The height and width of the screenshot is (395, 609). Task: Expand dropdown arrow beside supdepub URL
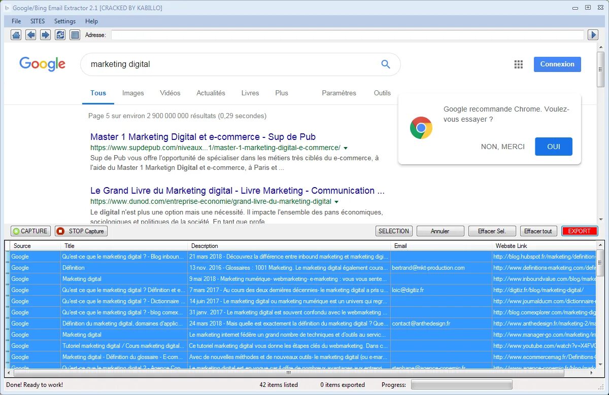[x=346, y=148]
